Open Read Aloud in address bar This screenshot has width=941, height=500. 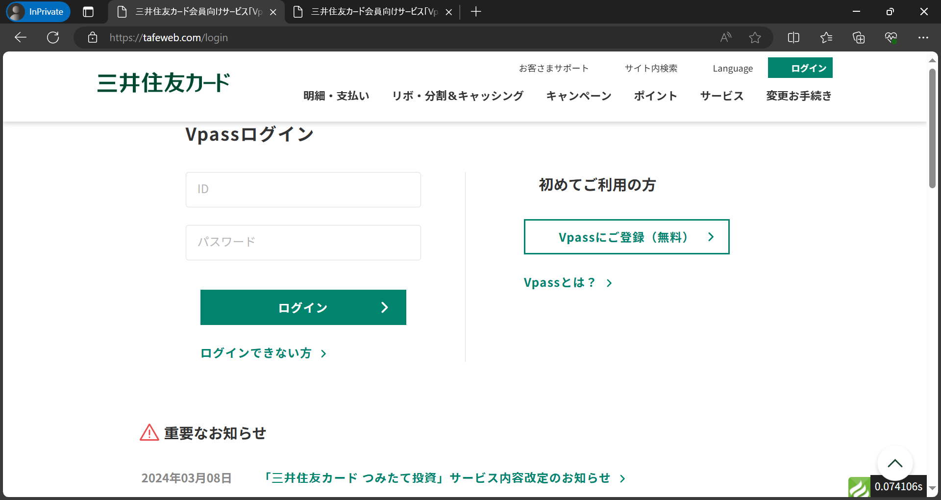726,37
